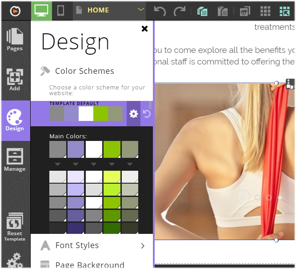The height and width of the screenshot is (269, 296).
Task: Click the teal layout guides icon
Action: [284, 11]
